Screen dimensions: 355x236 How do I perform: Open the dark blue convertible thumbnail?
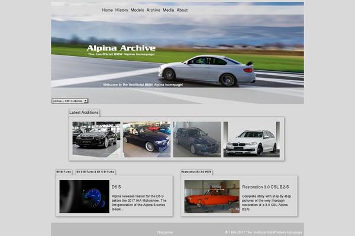pos(147,139)
